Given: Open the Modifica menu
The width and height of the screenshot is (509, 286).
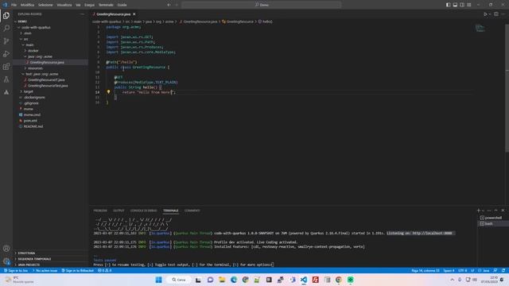Looking at the screenshot, I should point(27,5).
